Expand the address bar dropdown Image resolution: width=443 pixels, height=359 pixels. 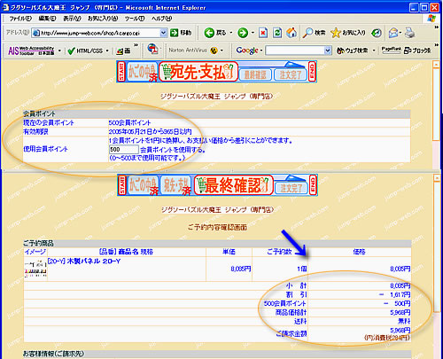(163, 33)
